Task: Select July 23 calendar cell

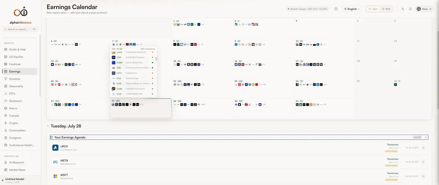Action: tap(263, 88)
